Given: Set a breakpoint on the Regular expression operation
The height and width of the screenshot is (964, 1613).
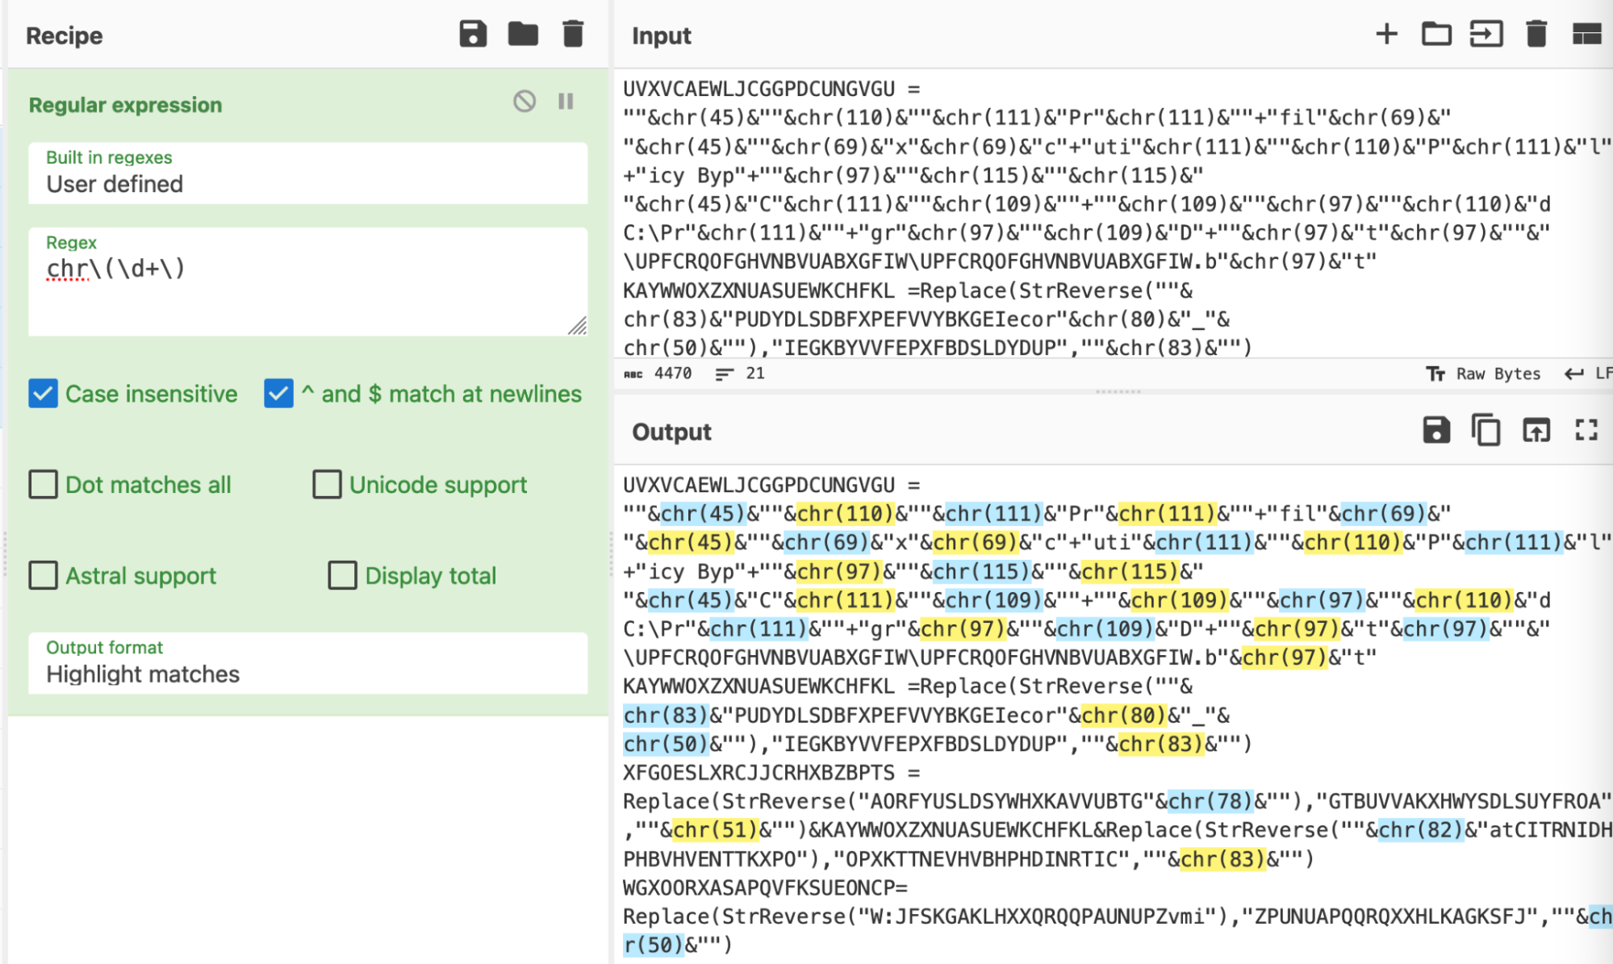Looking at the screenshot, I should (x=565, y=102).
